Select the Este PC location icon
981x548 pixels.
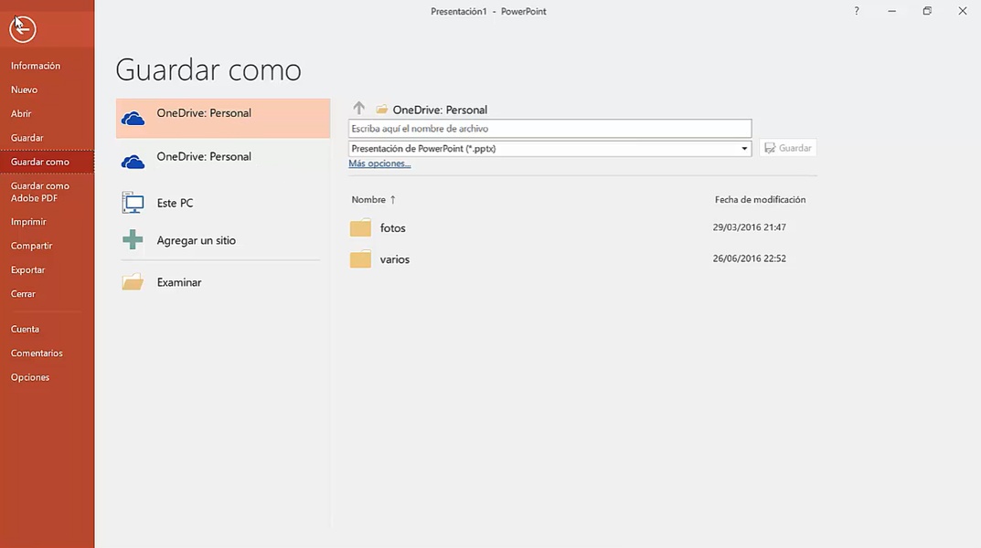point(131,202)
